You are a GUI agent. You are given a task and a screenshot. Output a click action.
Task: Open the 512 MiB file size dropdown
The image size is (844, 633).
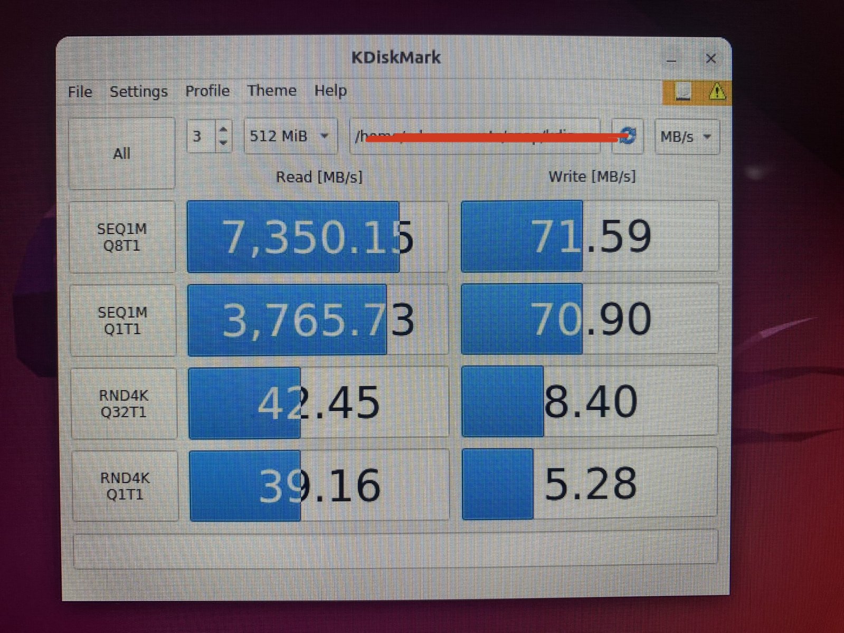pyautogui.click(x=290, y=136)
